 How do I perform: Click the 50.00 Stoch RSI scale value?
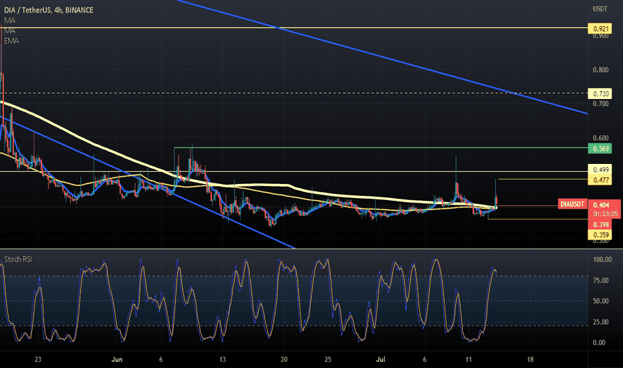pyautogui.click(x=600, y=301)
